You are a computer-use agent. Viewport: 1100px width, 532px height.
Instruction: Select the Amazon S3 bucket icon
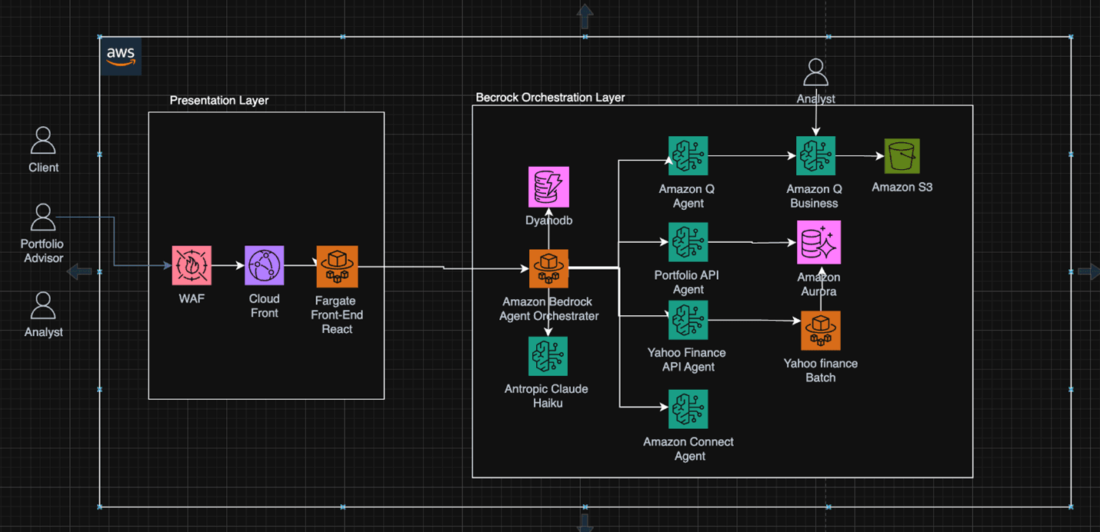point(902,156)
